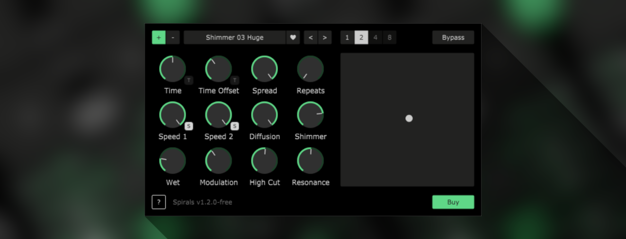Click the green Buy button

[453, 202]
